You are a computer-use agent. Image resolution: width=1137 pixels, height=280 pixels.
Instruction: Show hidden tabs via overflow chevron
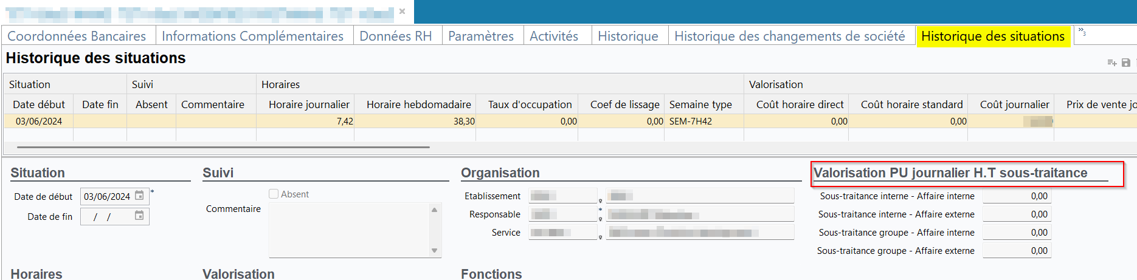pyautogui.click(x=1082, y=32)
